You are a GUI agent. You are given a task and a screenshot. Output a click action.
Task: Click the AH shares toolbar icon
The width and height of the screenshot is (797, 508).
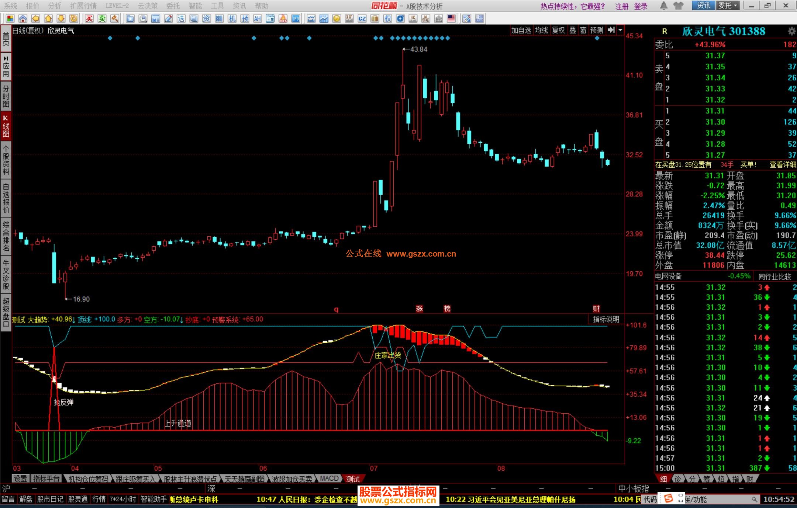pyautogui.click(x=257, y=18)
